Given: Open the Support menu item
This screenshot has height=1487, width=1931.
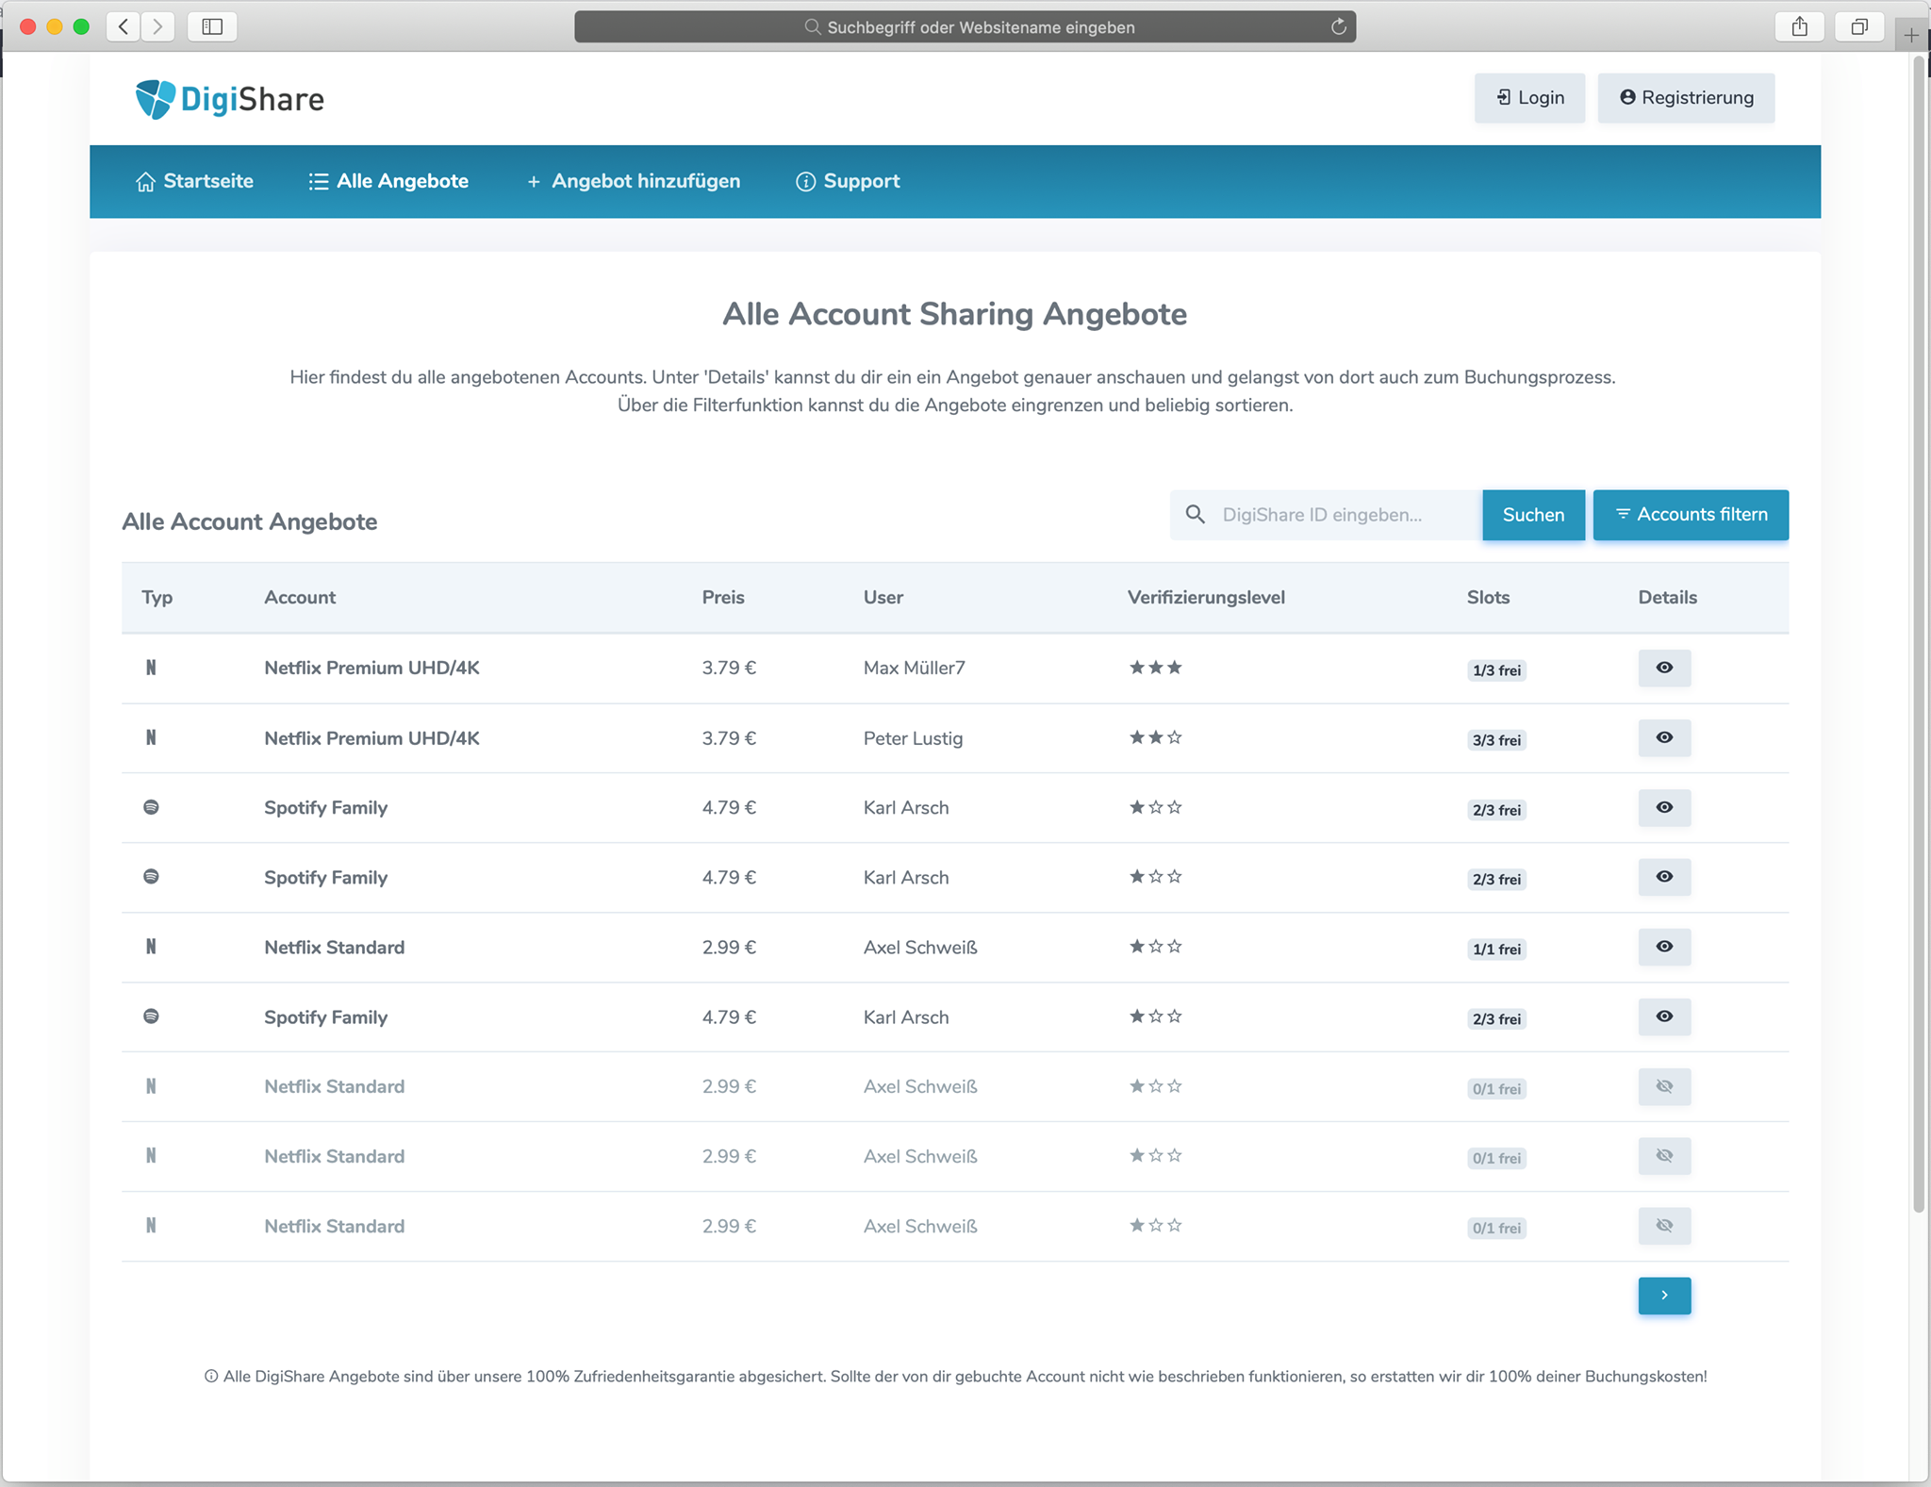Looking at the screenshot, I should (x=848, y=181).
